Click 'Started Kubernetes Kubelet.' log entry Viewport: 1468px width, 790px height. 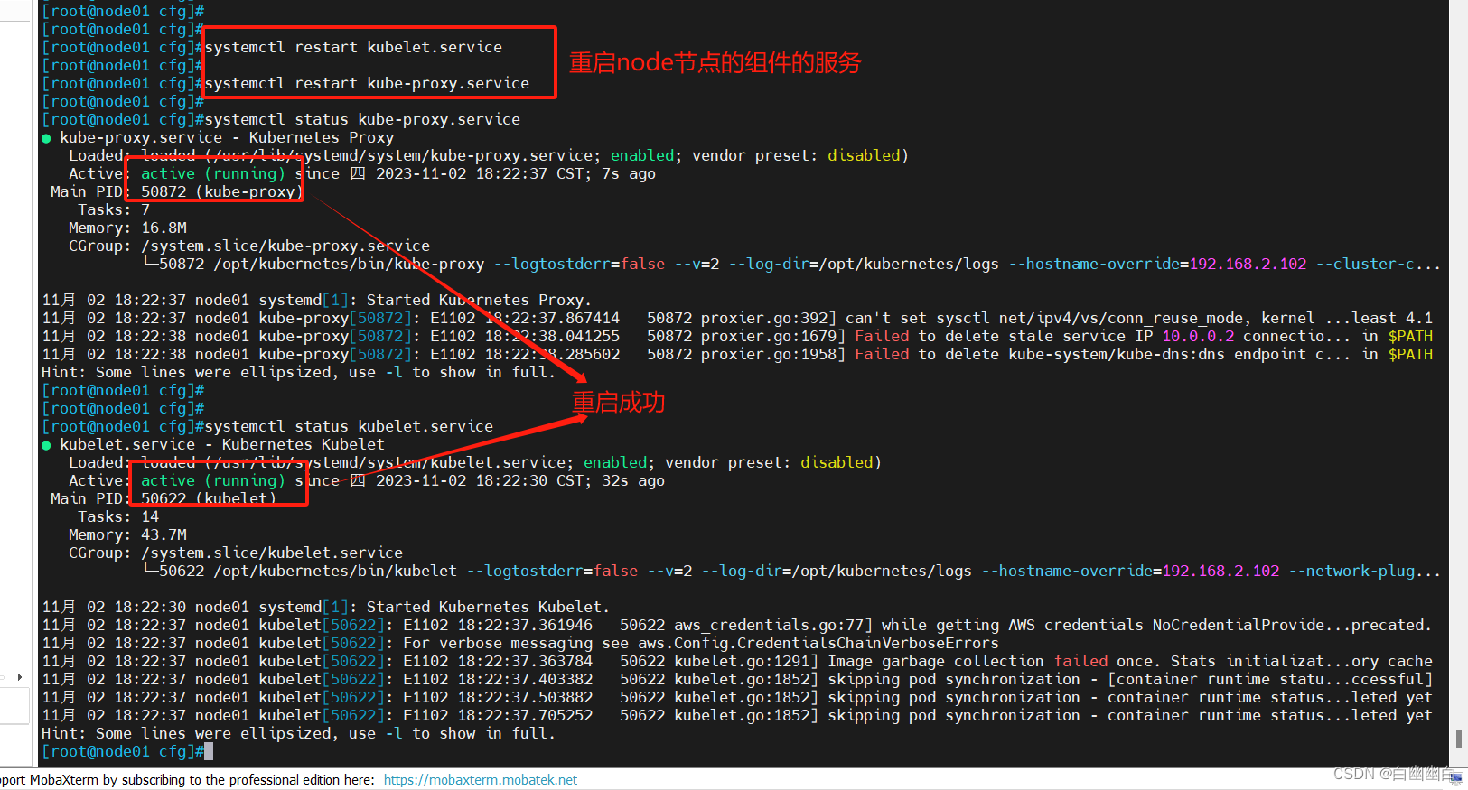pyautogui.click(x=489, y=607)
